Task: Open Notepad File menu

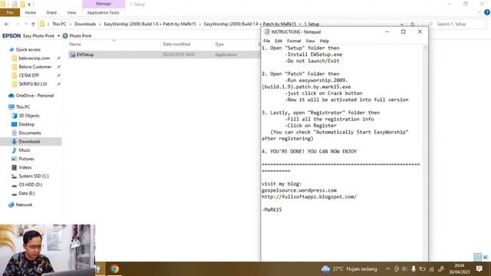Action: tap(266, 41)
